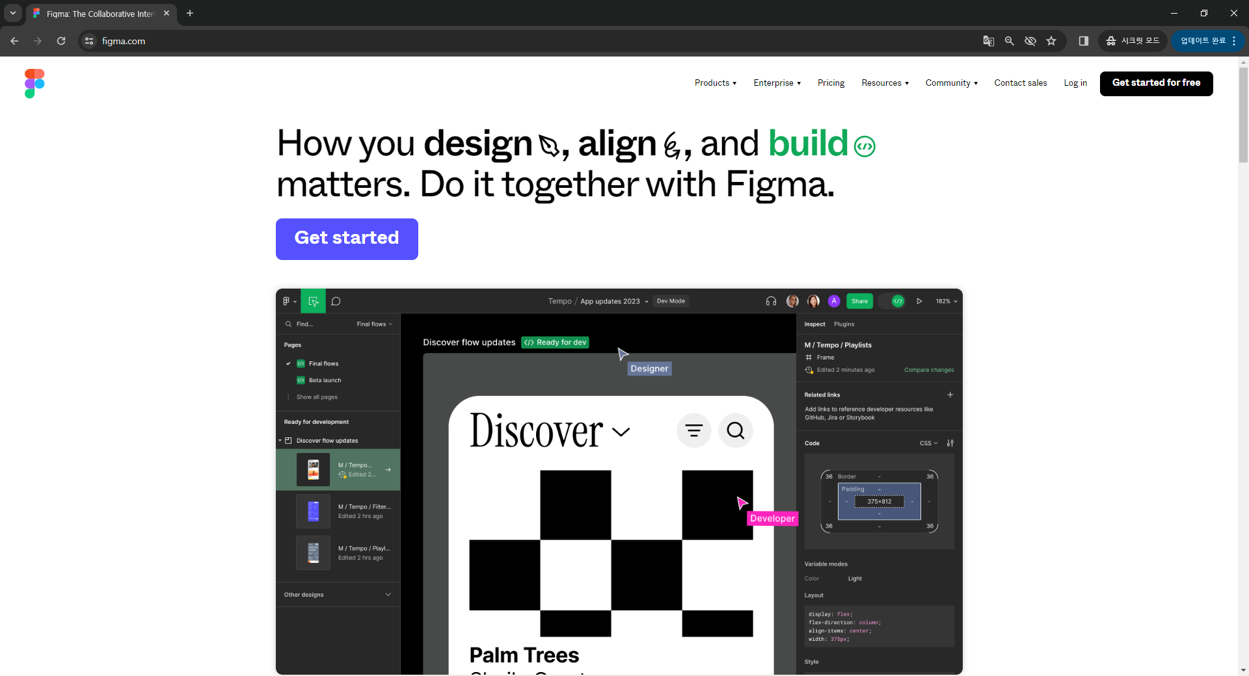Open the tab search chevron at the top left
The width and height of the screenshot is (1249, 676).
coord(12,13)
